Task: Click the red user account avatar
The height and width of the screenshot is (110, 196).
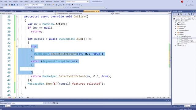Action: click(182, 2)
